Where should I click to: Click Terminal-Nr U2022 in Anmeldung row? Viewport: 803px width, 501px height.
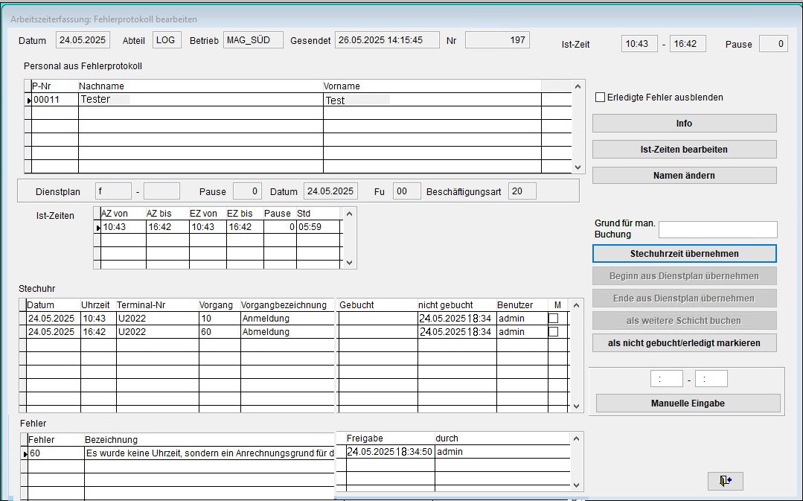(x=158, y=318)
